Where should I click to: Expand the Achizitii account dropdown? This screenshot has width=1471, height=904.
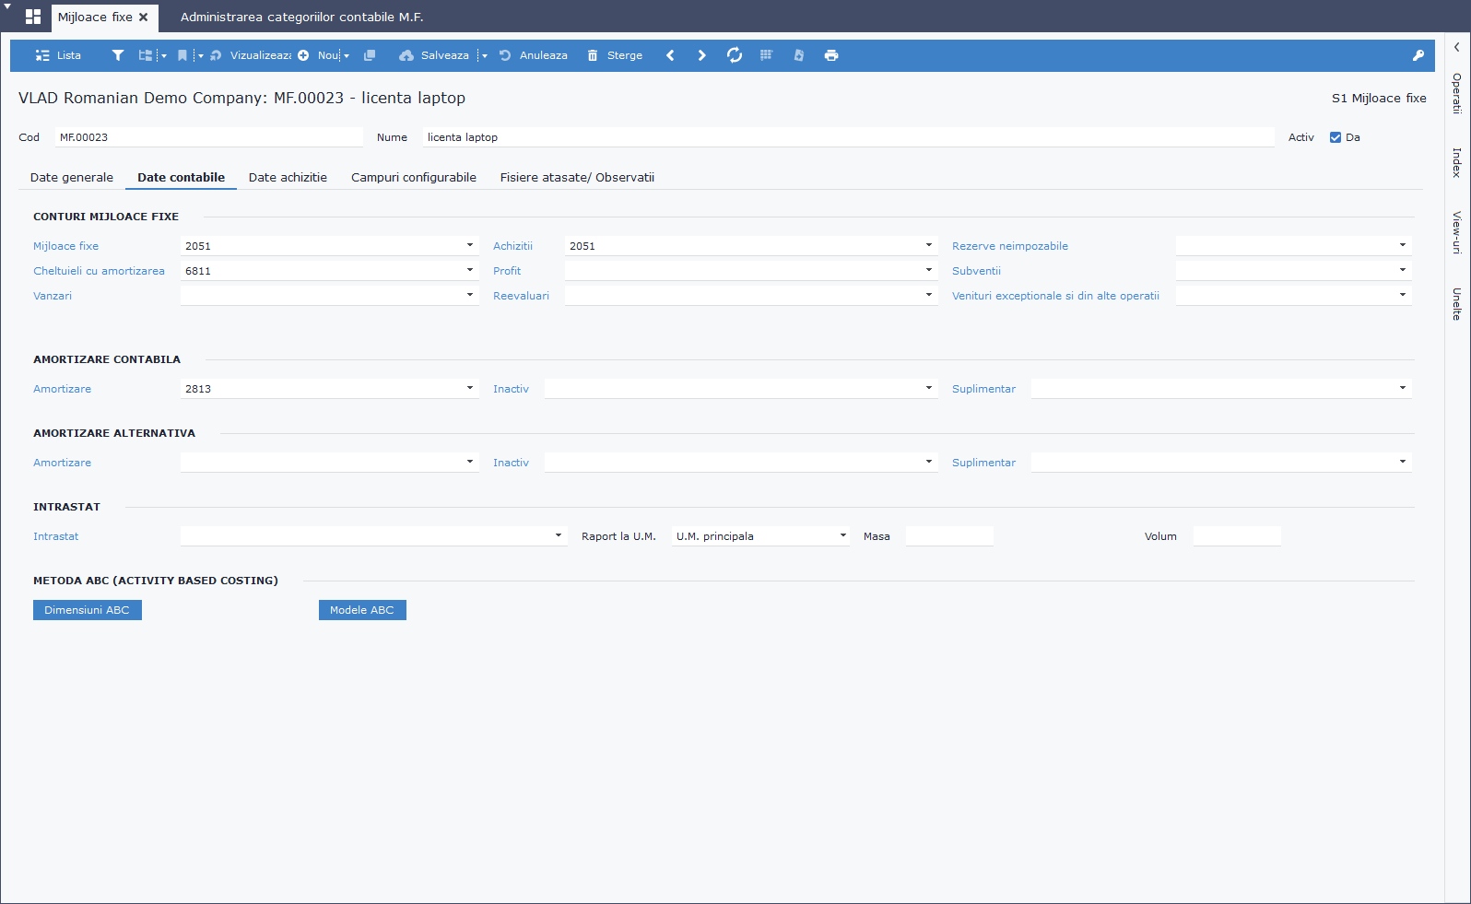coord(929,245)
